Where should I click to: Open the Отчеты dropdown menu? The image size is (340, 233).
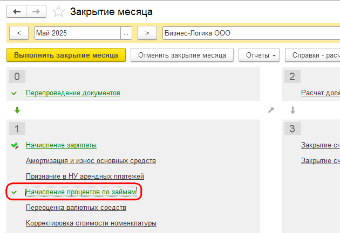[259, 55]
